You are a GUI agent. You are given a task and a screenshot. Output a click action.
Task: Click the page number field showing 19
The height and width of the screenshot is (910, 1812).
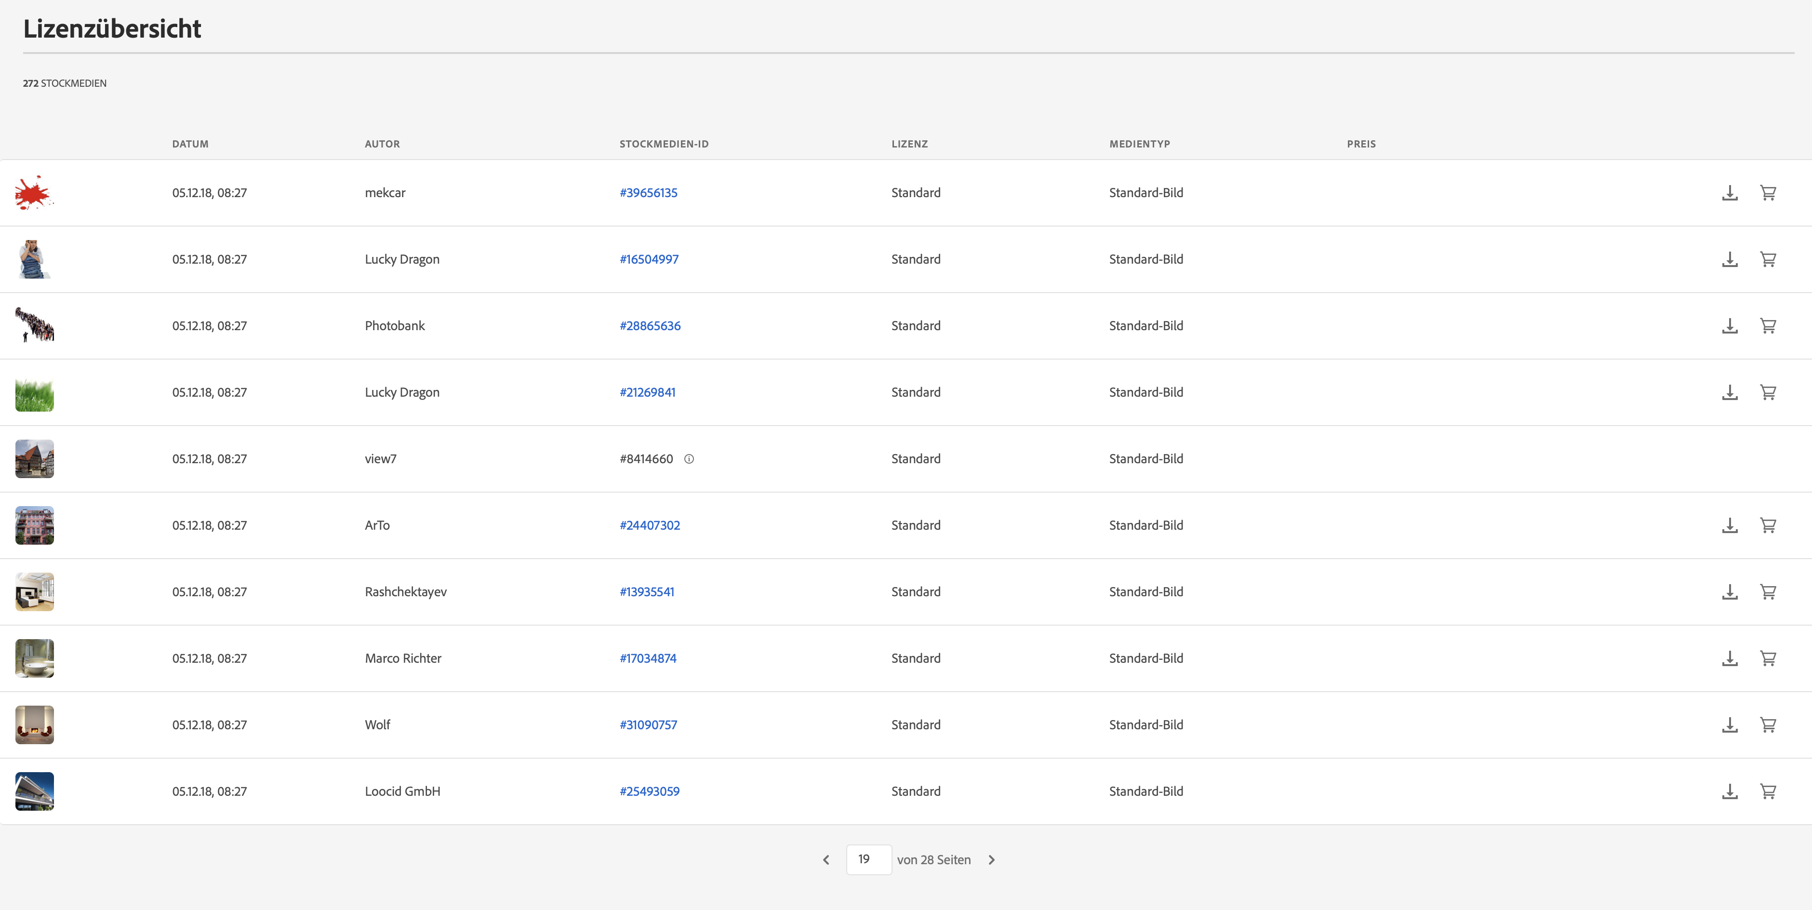pyautogui.click(x=869, y=859)
